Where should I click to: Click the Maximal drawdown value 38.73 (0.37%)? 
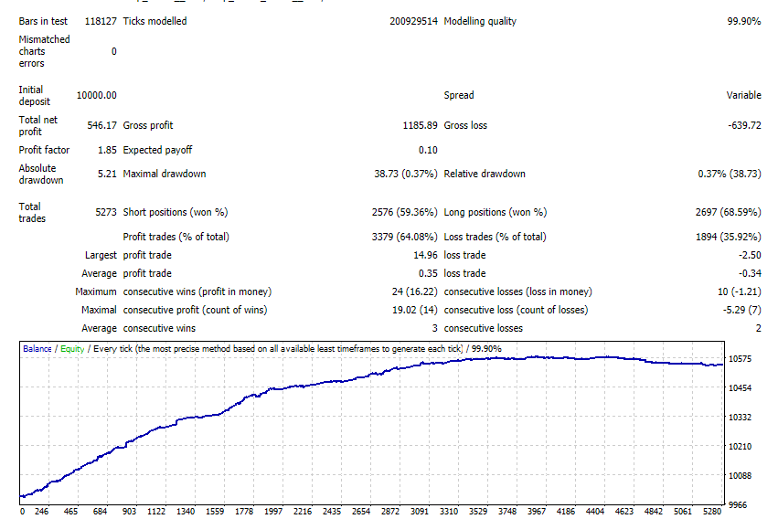(x=406, y=174)
